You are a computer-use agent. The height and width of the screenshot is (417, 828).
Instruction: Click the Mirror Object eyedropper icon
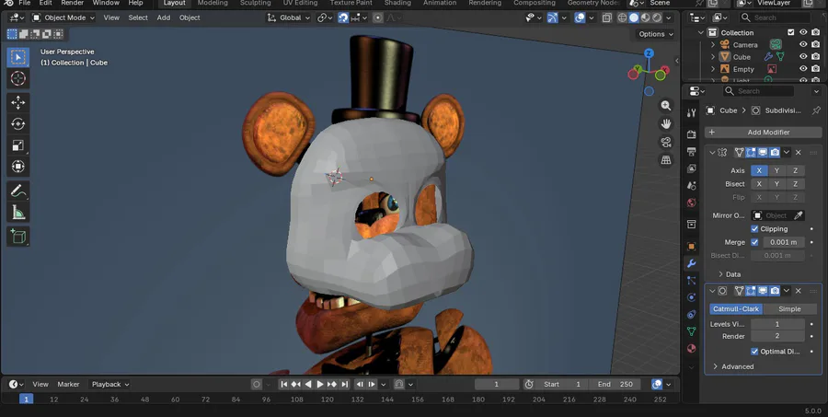point(799,215)
